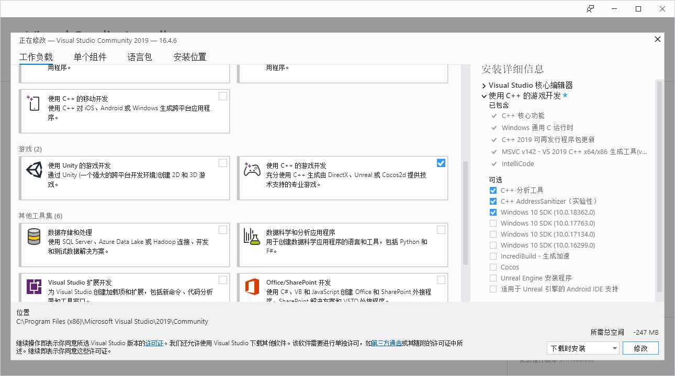This screenshot has height=376, width=675.
Task: Close the modify dialog with X
Action: click(x=658, y=39)
